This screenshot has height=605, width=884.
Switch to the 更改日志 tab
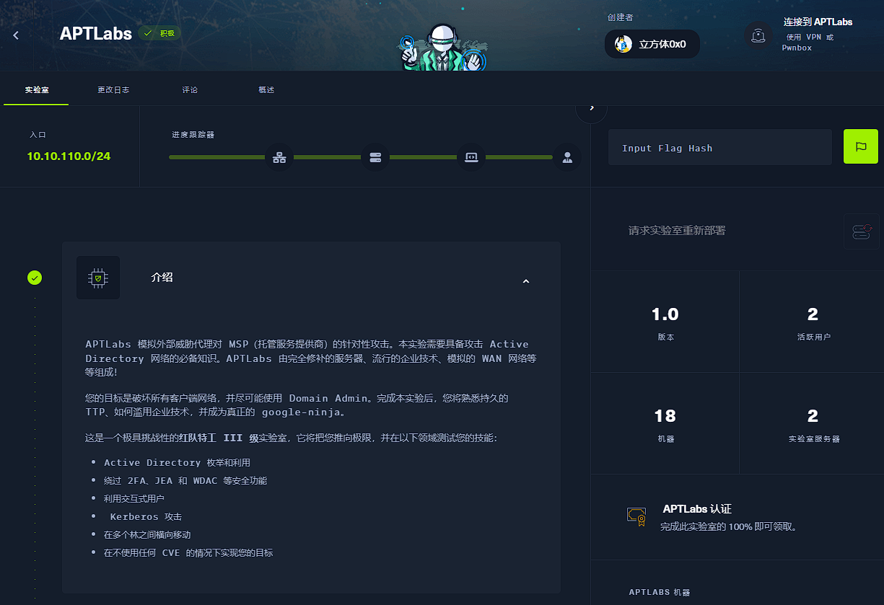[x=113, y=90]
